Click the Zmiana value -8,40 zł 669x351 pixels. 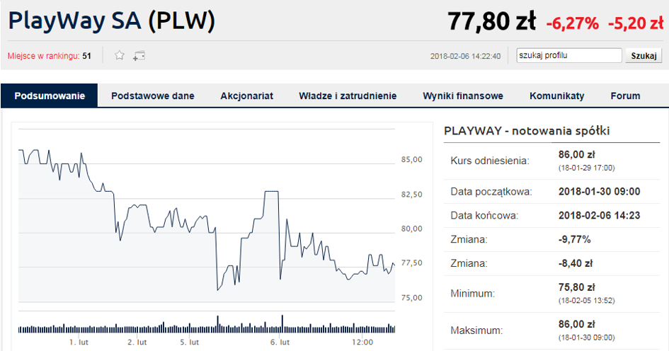(x=576, y=263)
